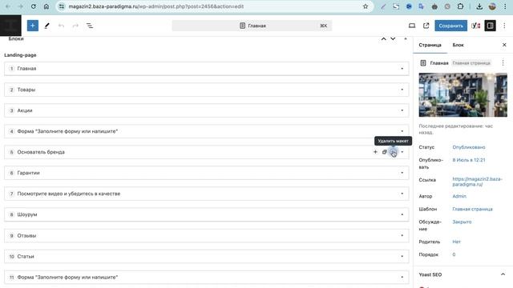The height and width of the screenshot is (288, 513).
Task: Change template Главная страница
Action: click(472, 209)
